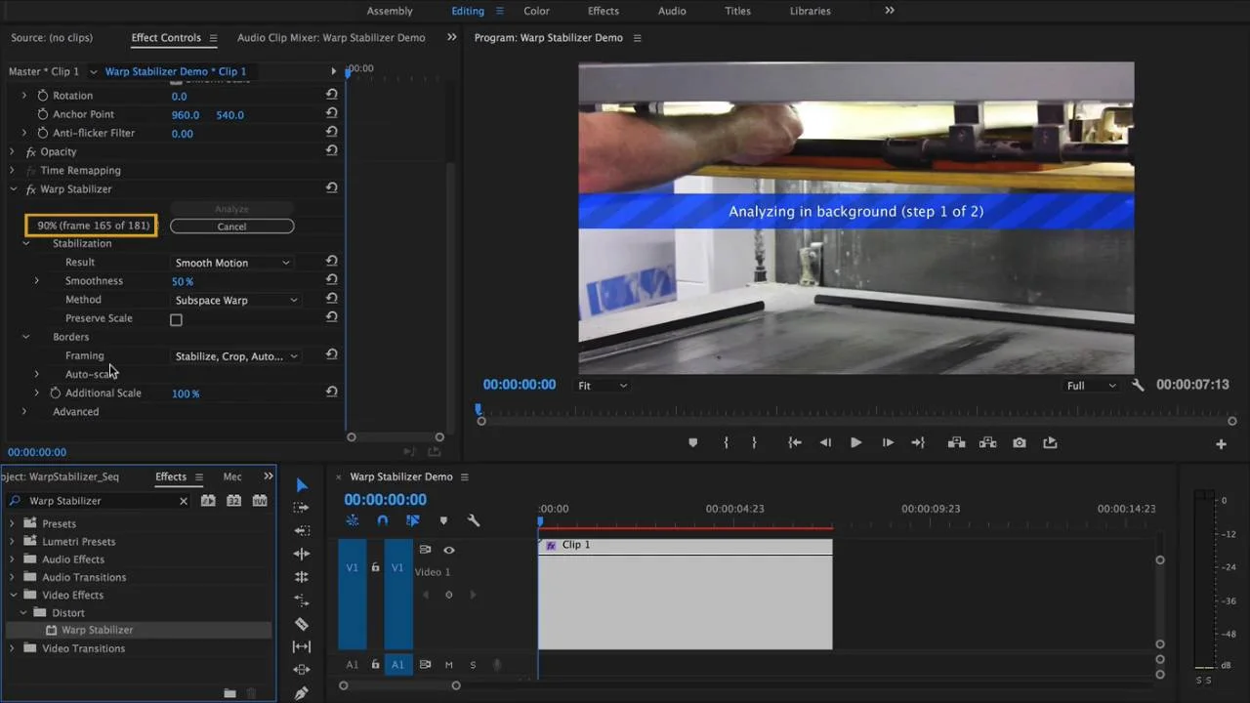Viewport: 1250px width, 703px height.
Task: Go to In point button
Action: point(795,442)
